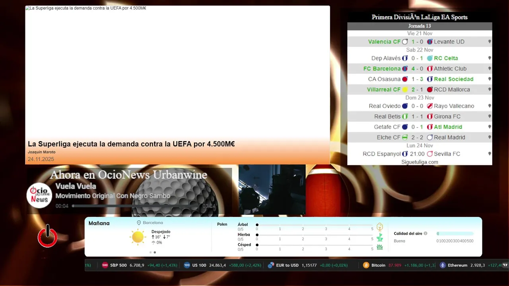The image size is (509, 286).
Task: Click the Real Madrid crest icon
Action: click(429, 137)
